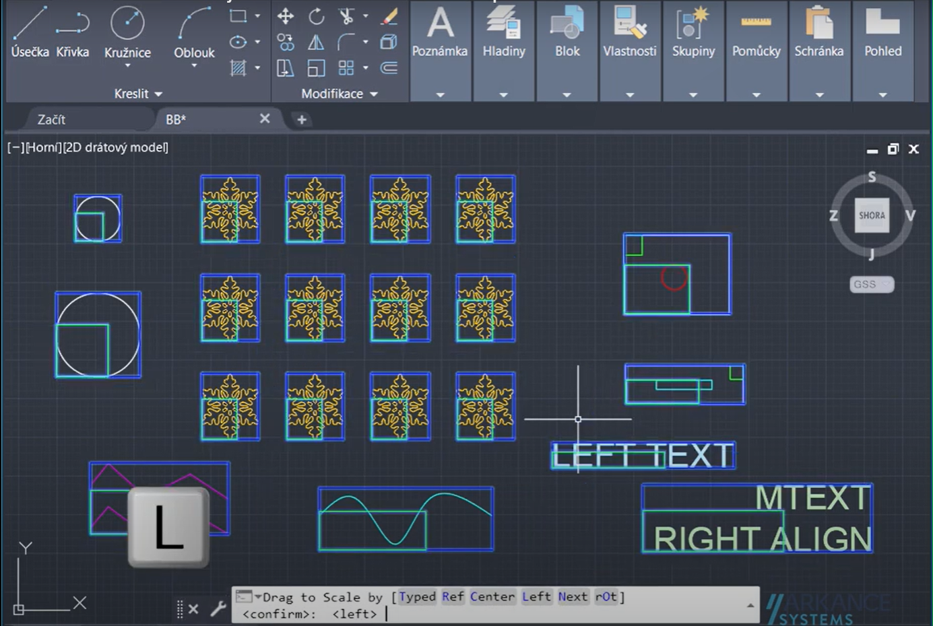Open the Blok panel
Image resolution: width=933 pixels, height=626 pixels.
click(x=567, y=51)
